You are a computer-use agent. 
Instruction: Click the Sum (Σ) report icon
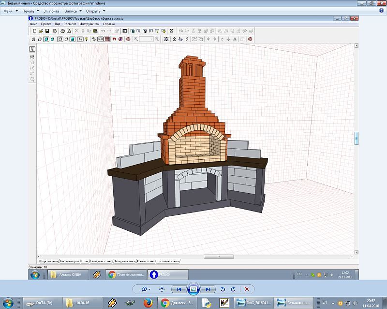pos(171,31)
